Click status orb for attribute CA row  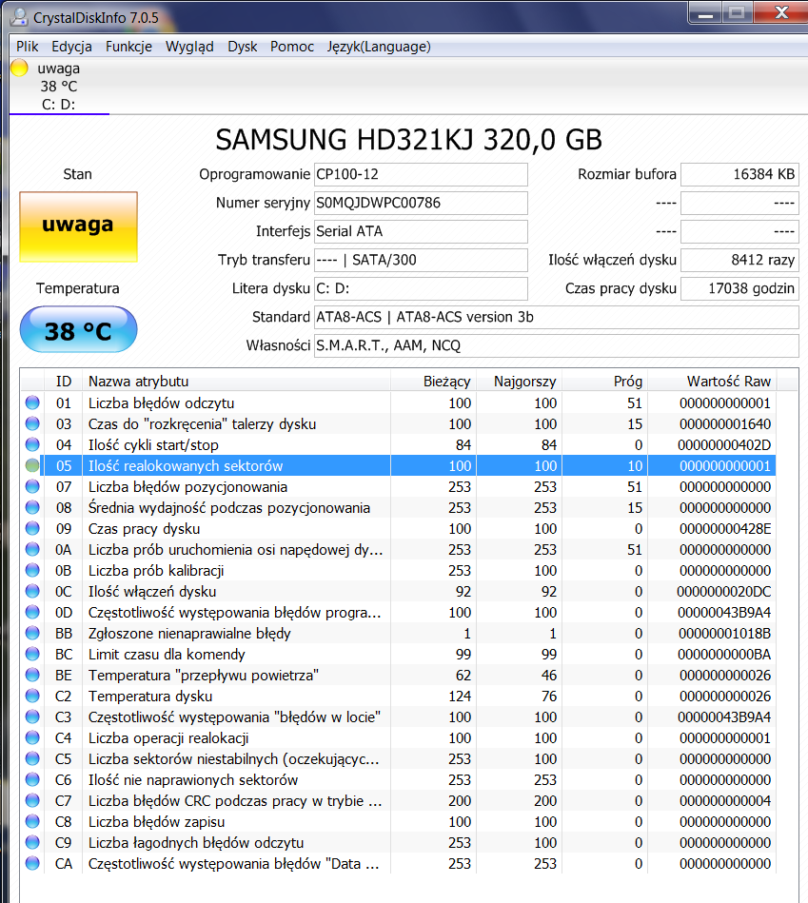click(32, 863)
